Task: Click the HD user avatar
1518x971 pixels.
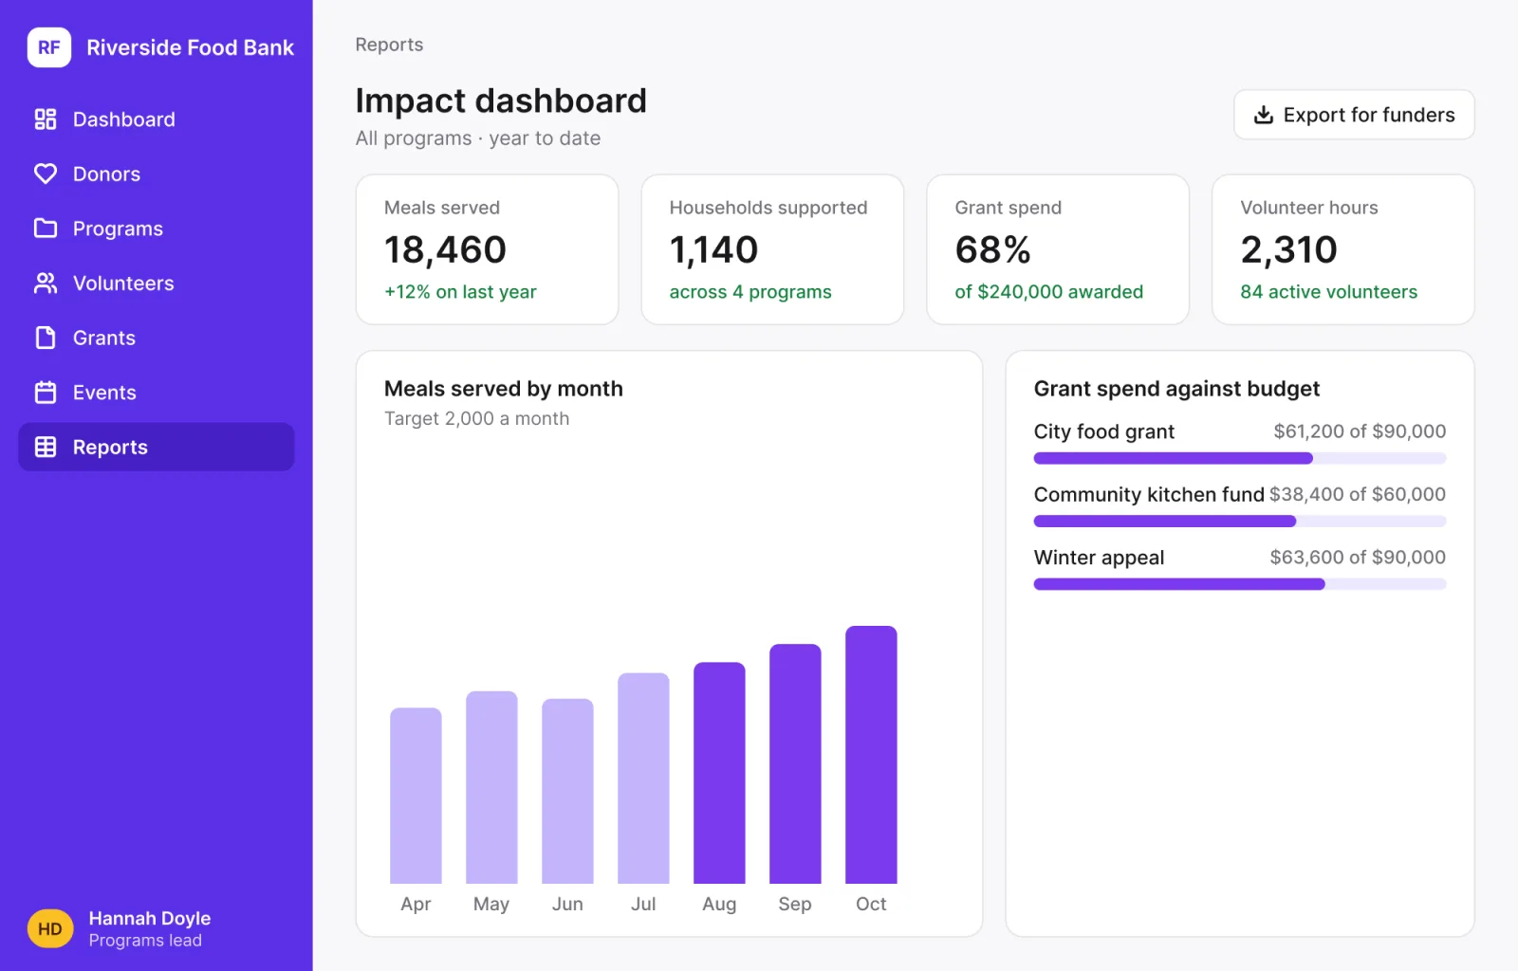Action: point(50,928)
